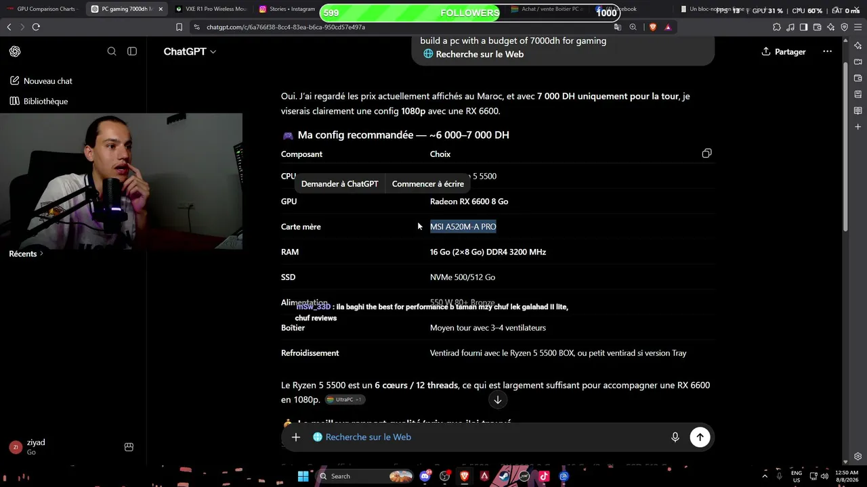This screenshot has width=867, height=487.
Task: Reload the page with the refresh icon
Action: pos(36,27)
